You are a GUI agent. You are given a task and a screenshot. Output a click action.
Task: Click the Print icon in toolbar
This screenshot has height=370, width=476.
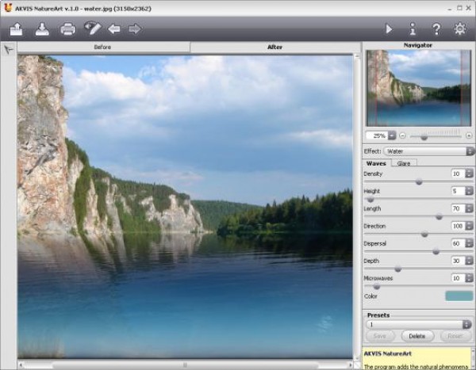pyautogui.click(x=68, y=29)
